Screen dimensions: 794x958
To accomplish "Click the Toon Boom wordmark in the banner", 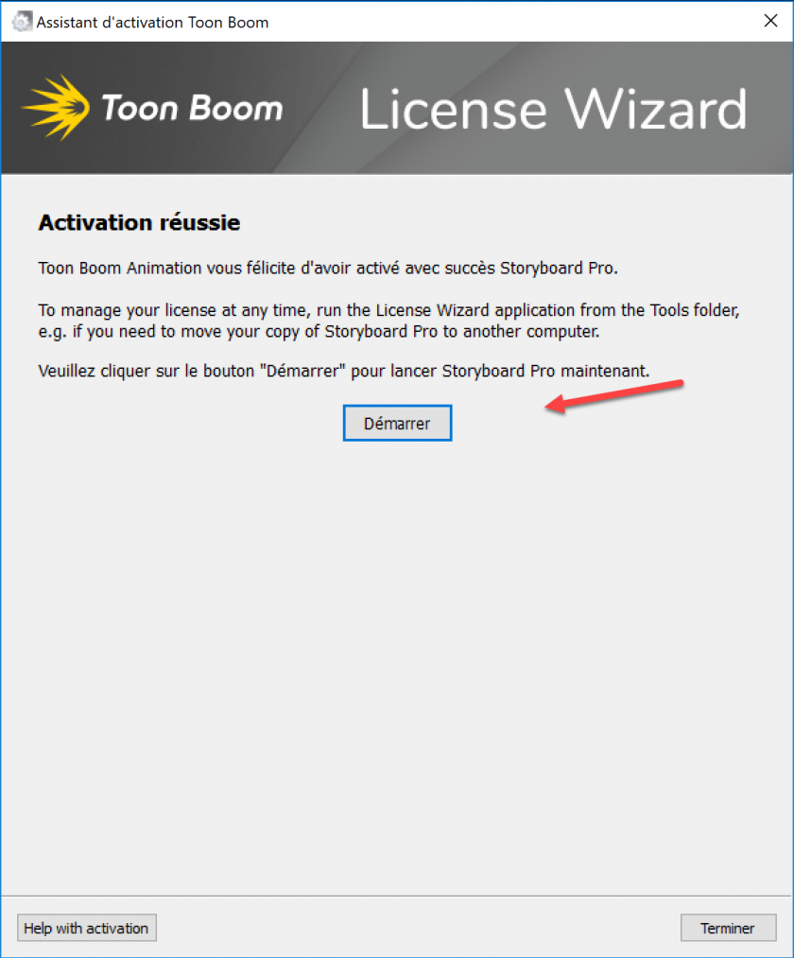I will (x=192, y=108).
